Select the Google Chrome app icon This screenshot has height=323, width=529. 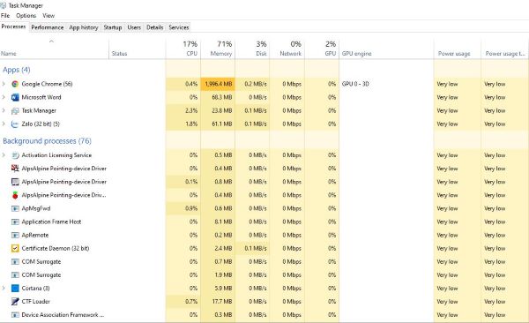pyautogui.click(x=15, y=84)
